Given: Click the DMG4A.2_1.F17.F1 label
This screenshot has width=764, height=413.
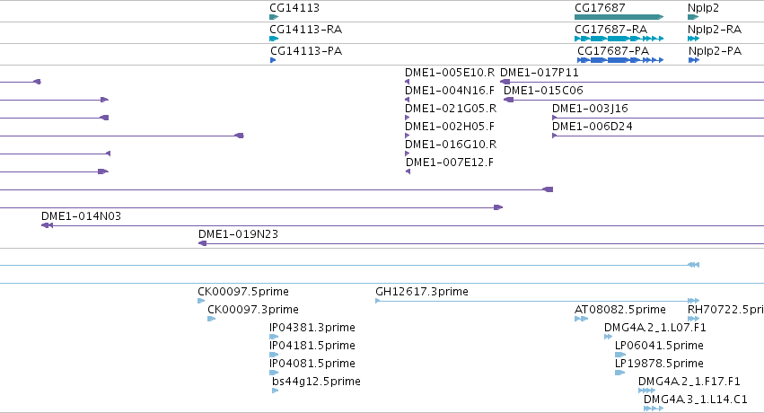Looking at the screenshot, I should coord(689,381).
